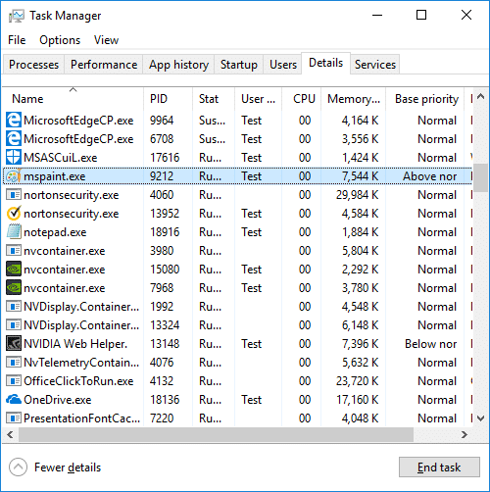Click the horizontal scrollbar right arrow

465,434
